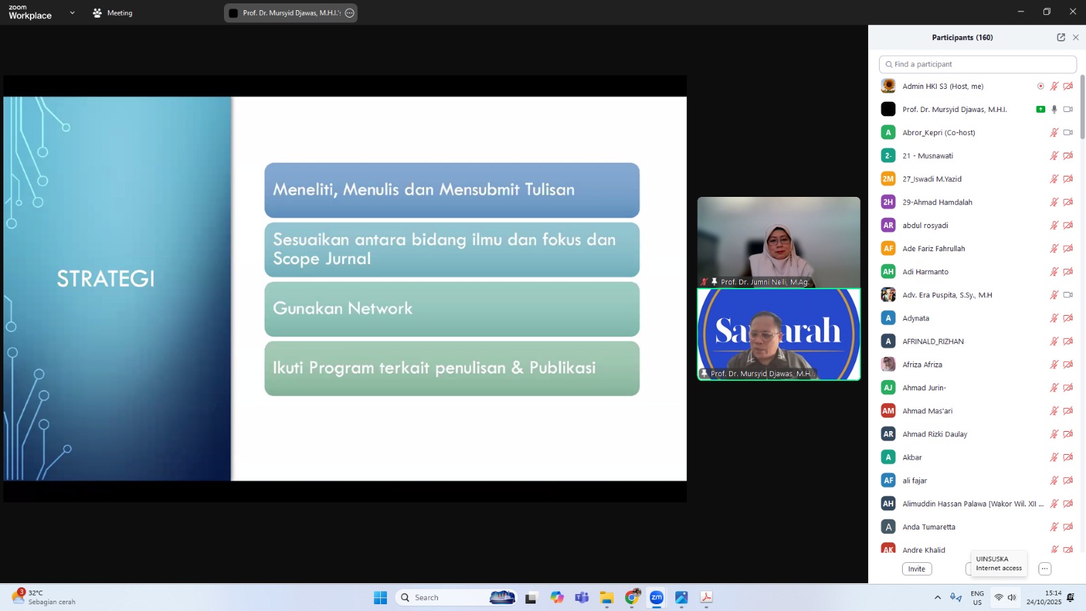Mute Prof. Dr. Mursyid Djawas's microphone
Screen dimensions: 1086x611
click(1054, 109)
